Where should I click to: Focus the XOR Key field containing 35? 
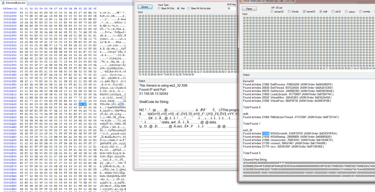(232, 8)
